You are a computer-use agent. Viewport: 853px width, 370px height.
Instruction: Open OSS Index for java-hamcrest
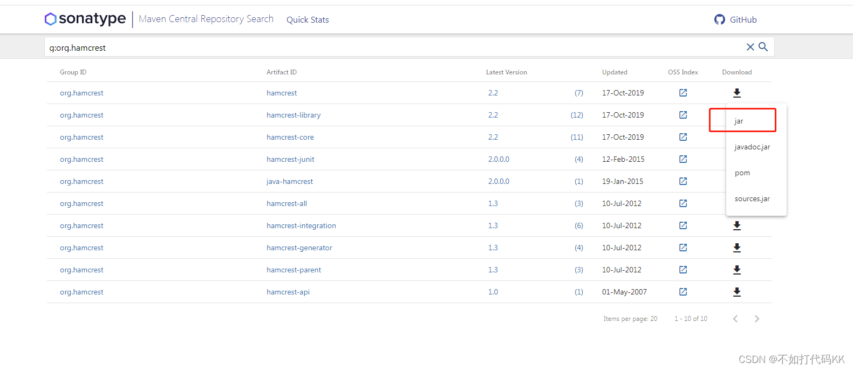[683, 181]
